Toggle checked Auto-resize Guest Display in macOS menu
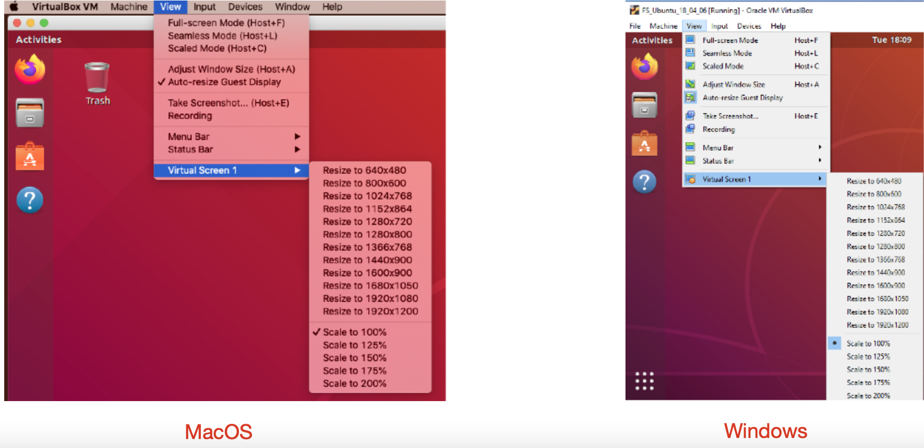 [224, 82]
